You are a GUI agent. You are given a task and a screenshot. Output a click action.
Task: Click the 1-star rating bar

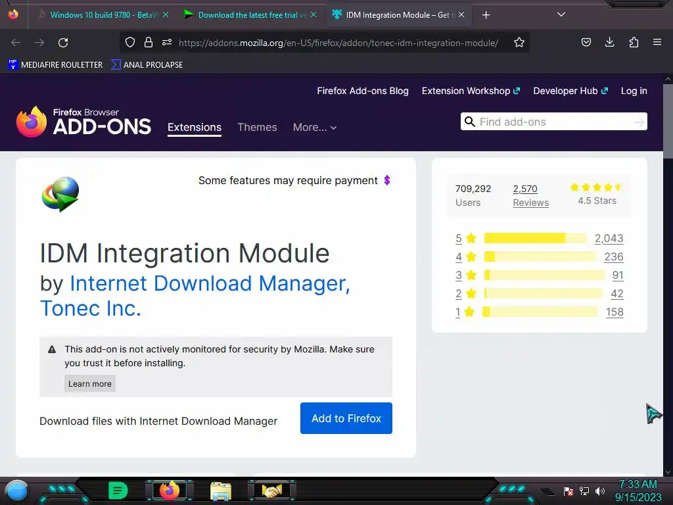(540, 312)
